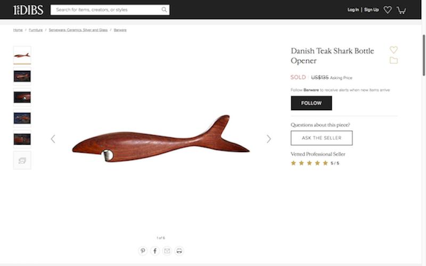Save item with heart icon

coord(394,50)
